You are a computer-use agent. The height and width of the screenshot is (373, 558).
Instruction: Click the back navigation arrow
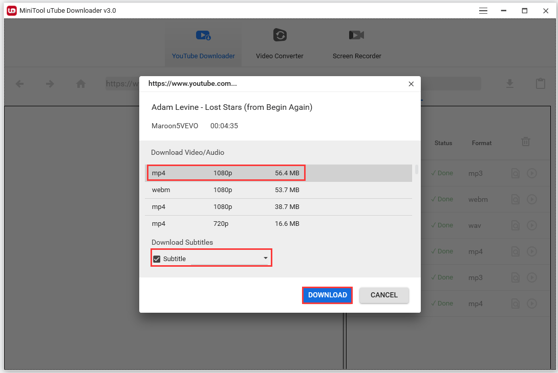coord(19,84)
